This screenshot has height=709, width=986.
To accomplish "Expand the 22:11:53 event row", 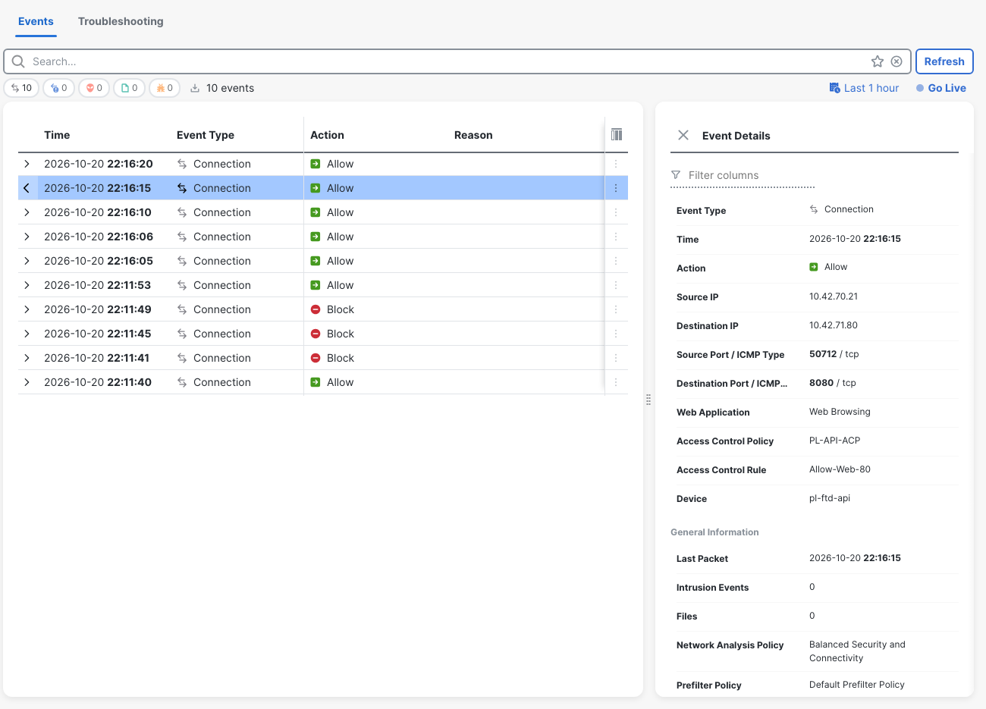I will pyautogui.click(x=27, y=285).
